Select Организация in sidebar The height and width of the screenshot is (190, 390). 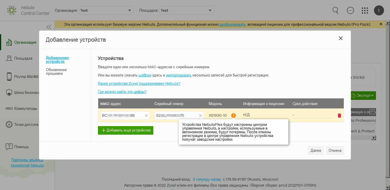pos(25,42)
